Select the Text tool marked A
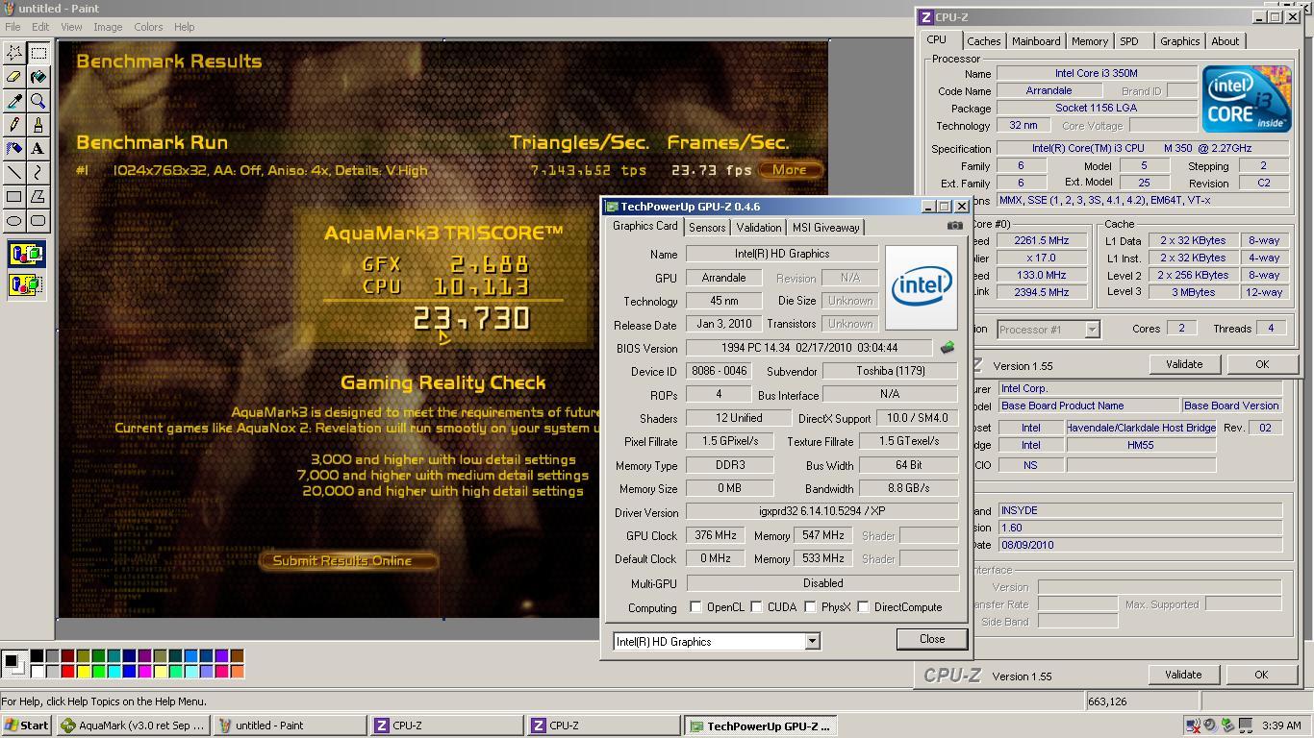The height and width of the screenshot is (738, 1314). 38,149
